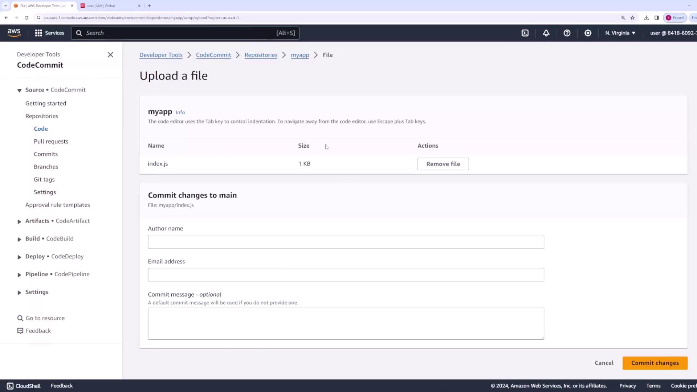The width and height of the screenshot is (697, 392).
Task: Open the Services grid menu
Action: (x=49, y=33)
